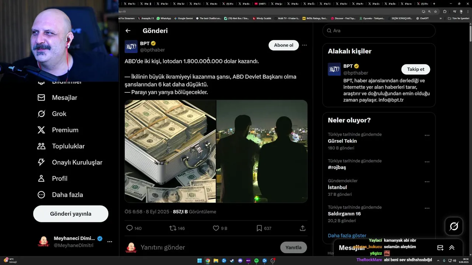Open post's three-dot more menu

tap(304, 45)
